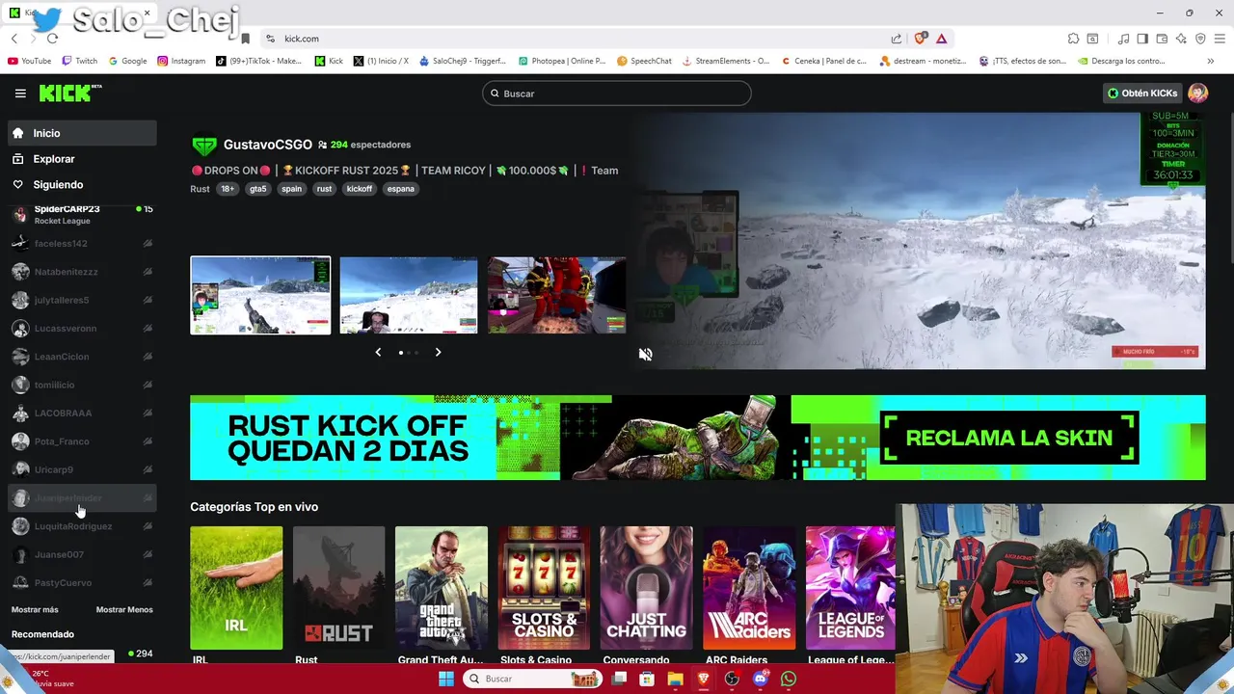1234x694 pixels.
Task: Go back with browser back arrow
Action: point(14,39)
